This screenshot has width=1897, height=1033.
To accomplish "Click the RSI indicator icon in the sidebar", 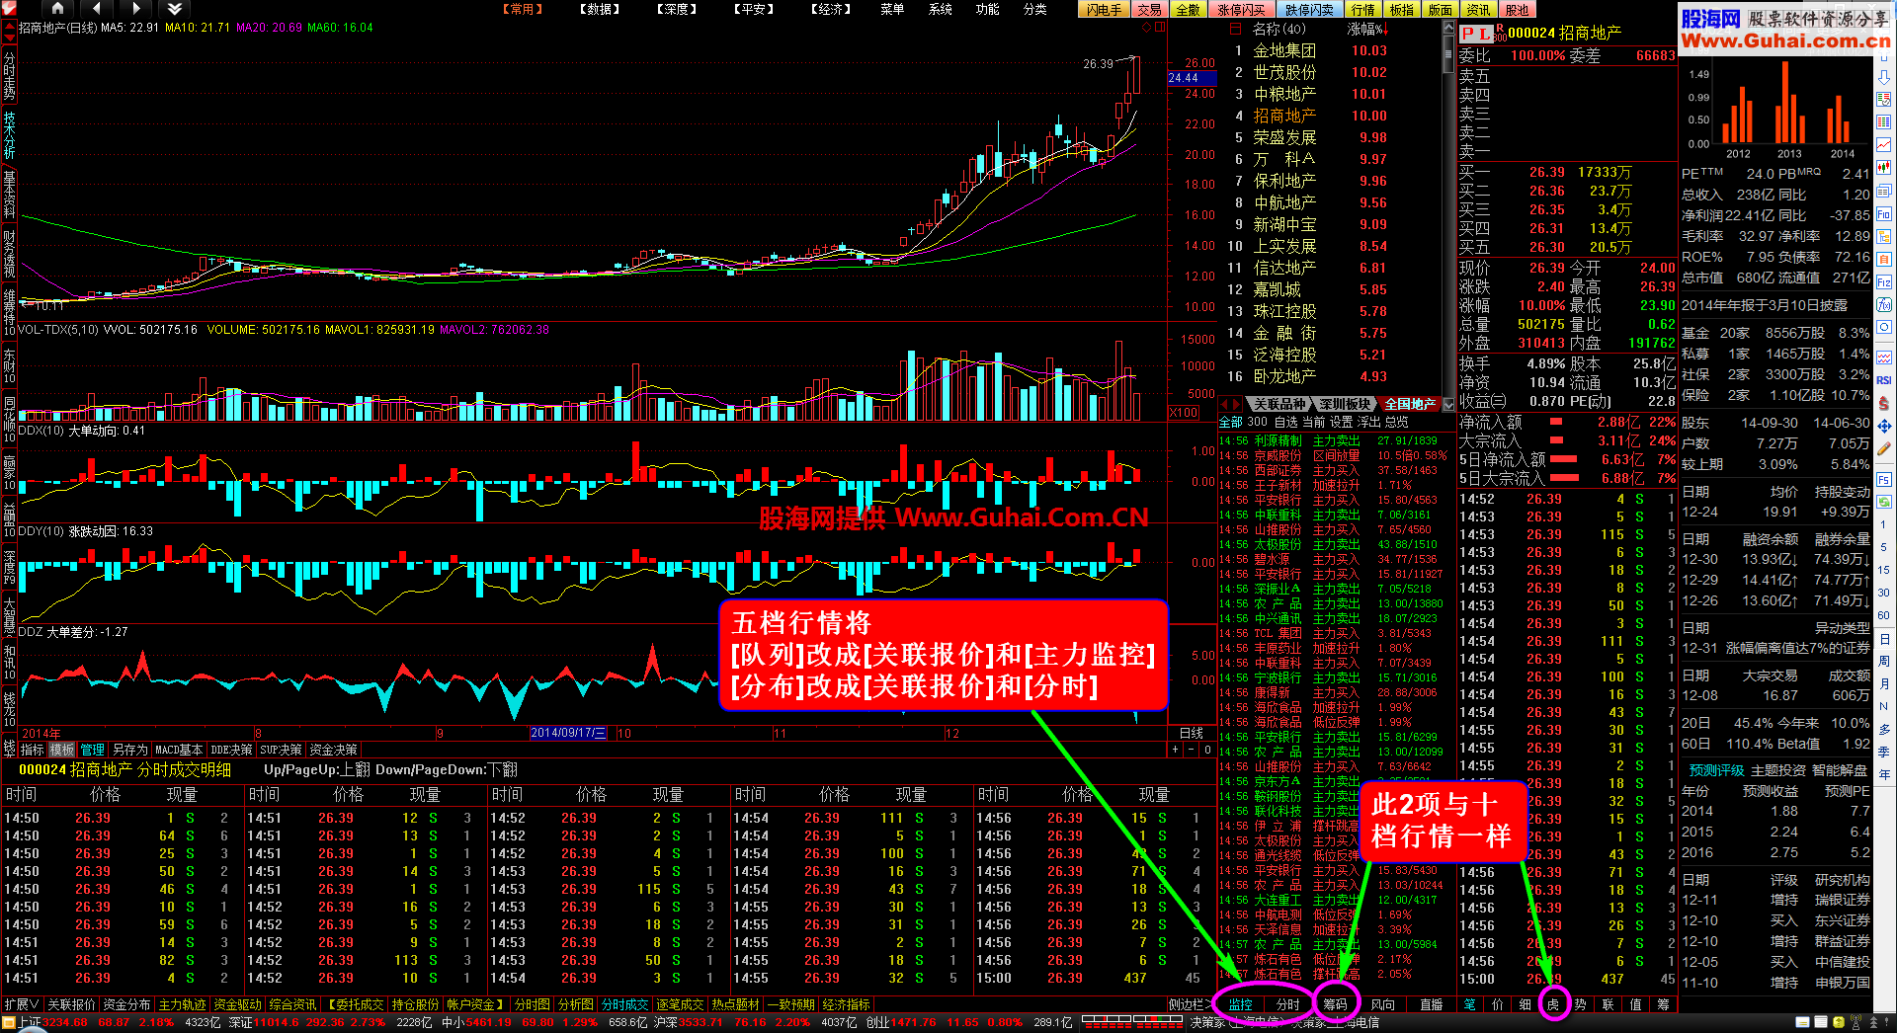I will click(1884, 380).
